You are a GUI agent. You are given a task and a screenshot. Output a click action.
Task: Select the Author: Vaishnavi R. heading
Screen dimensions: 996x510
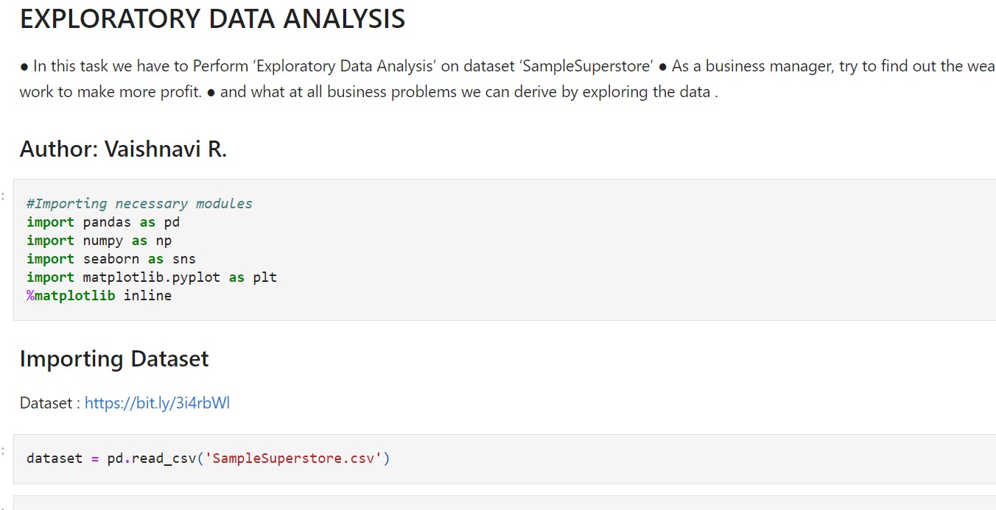coord(123,149)
